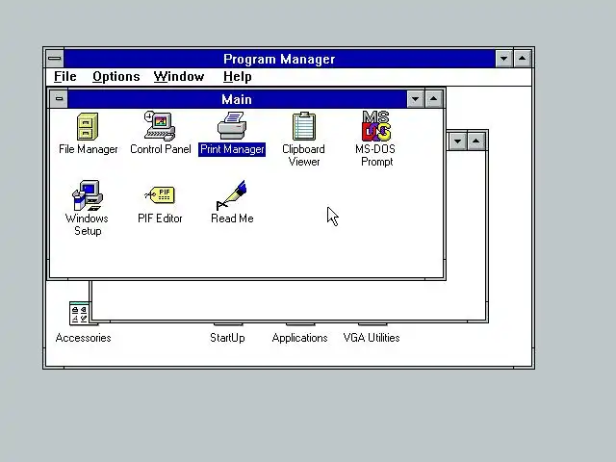Click the Control Panel label text
Viewport: 616px width, 462px height.
coord(161,149)
